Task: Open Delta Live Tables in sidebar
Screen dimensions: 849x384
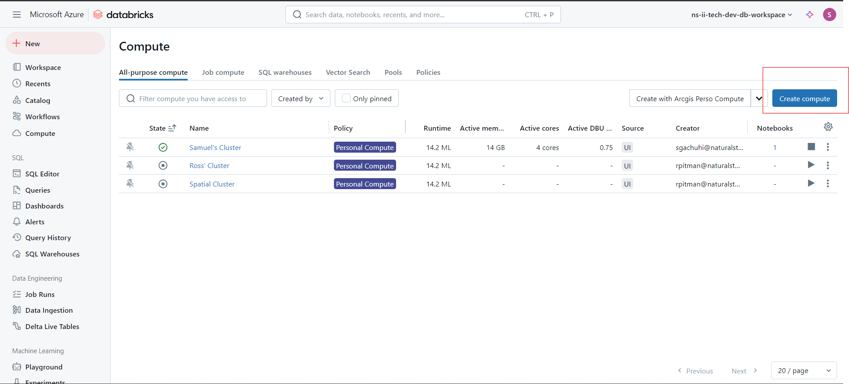Action: tap(52, 326)
